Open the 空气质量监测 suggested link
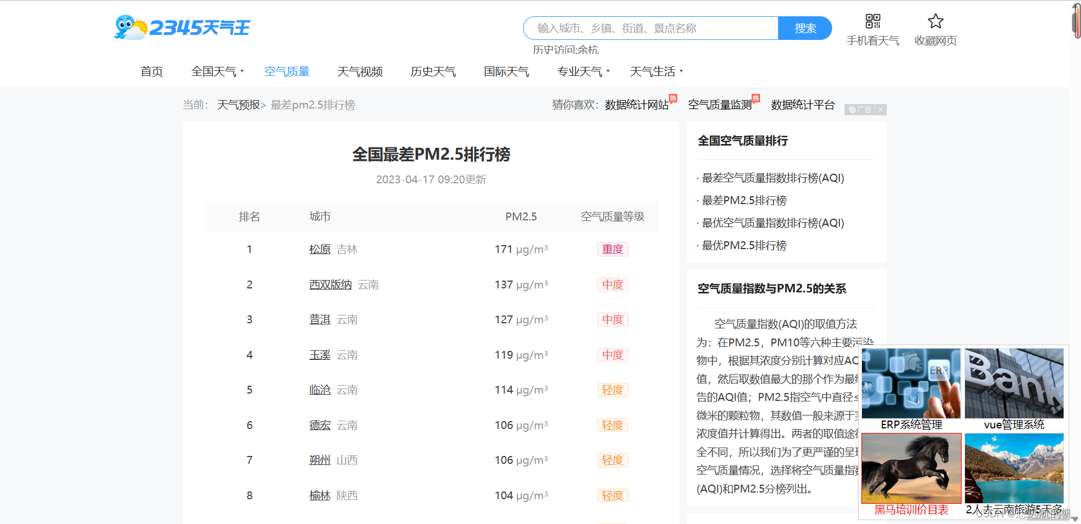Image resolution: width=1081 pixels, height=524 pixels. (720, 105)
